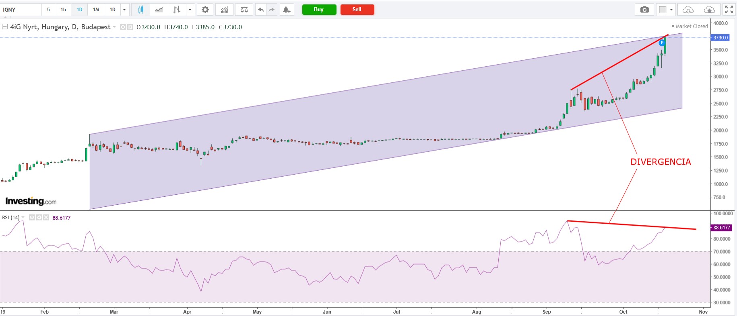Image resolution: width=737 pixels, height=316 pixels.
Task: Switch to the line chart style
Action: coord(159,10)
